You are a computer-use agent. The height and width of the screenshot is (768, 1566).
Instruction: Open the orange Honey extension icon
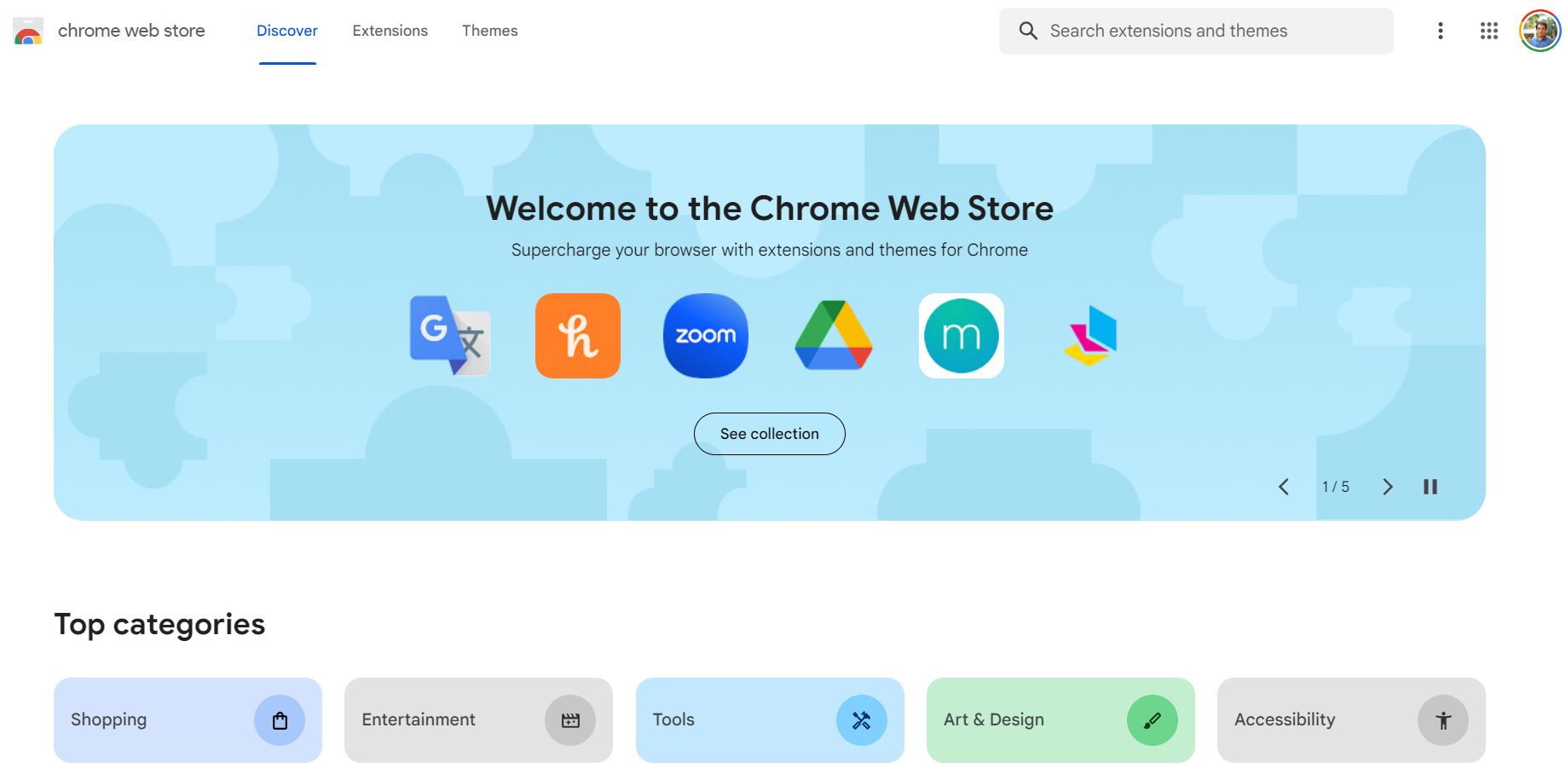coord(578,336)
